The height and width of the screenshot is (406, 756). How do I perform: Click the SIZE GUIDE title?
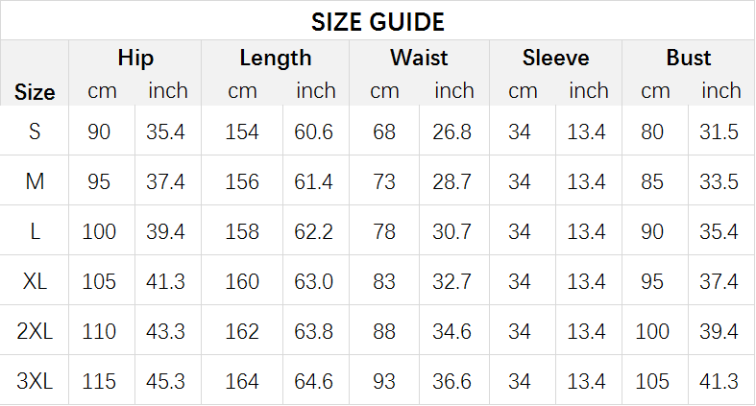[378, 22]
